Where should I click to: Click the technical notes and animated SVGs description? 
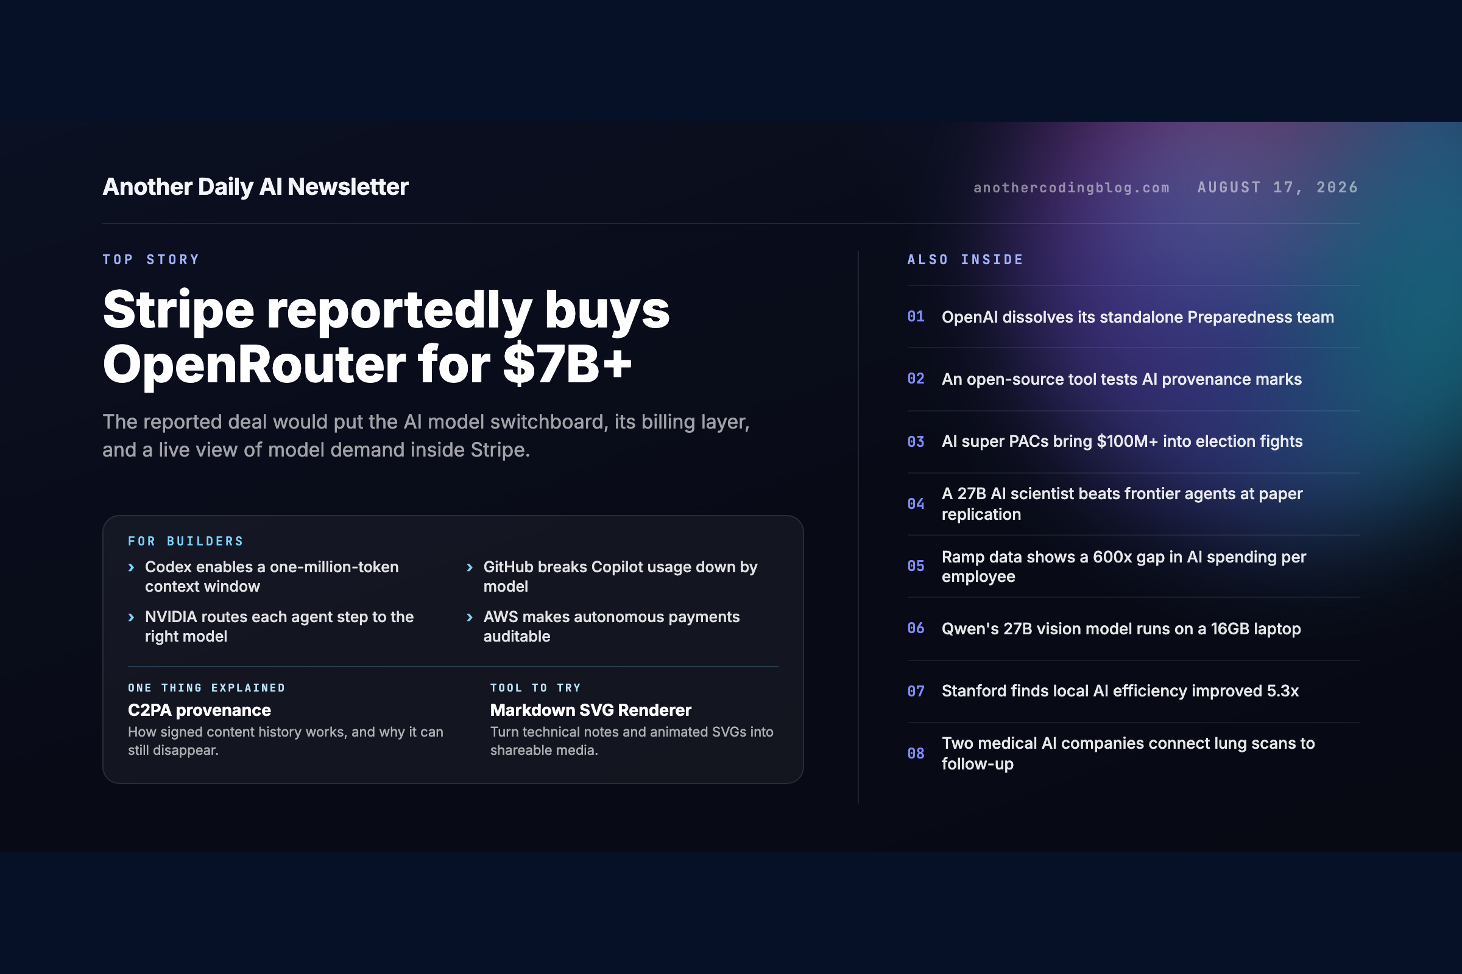(632, 741)
